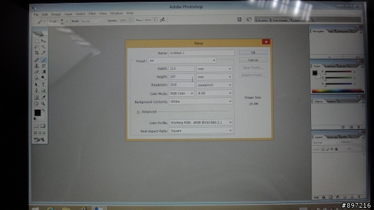Image resolution: width=374 pixels, height=210 pixels.
Task: Switch to the Channels tab
Action: coord(332,137)
